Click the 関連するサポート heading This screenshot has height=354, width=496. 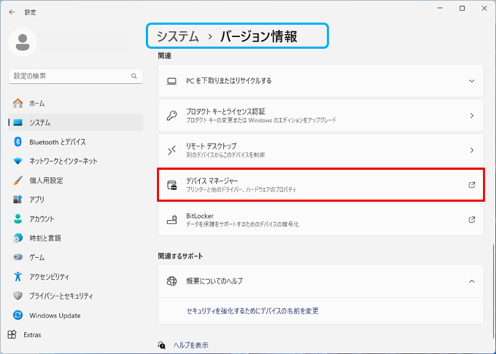coord(181,256)
